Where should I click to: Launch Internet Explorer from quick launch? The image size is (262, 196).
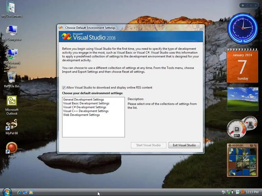click(19, 192)
